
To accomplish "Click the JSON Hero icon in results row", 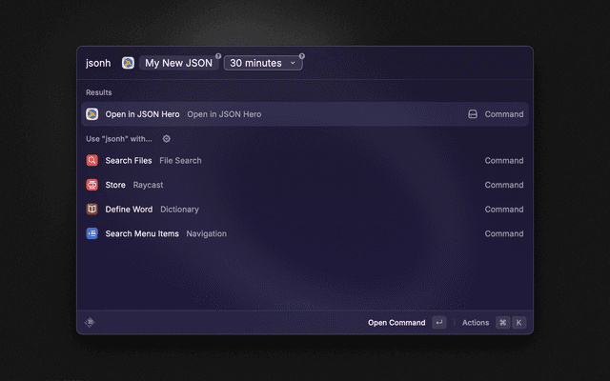I will pyautogui.click(x=92, y=114).
